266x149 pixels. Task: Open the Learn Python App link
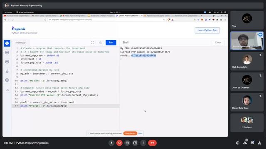click(x=207, y=30)
